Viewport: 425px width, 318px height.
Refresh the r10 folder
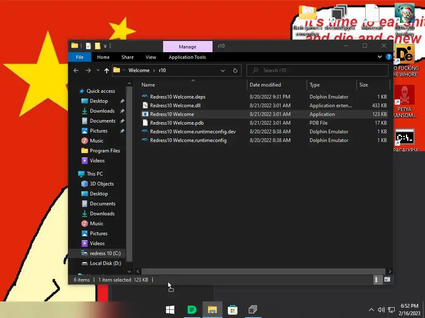[235, 70]
